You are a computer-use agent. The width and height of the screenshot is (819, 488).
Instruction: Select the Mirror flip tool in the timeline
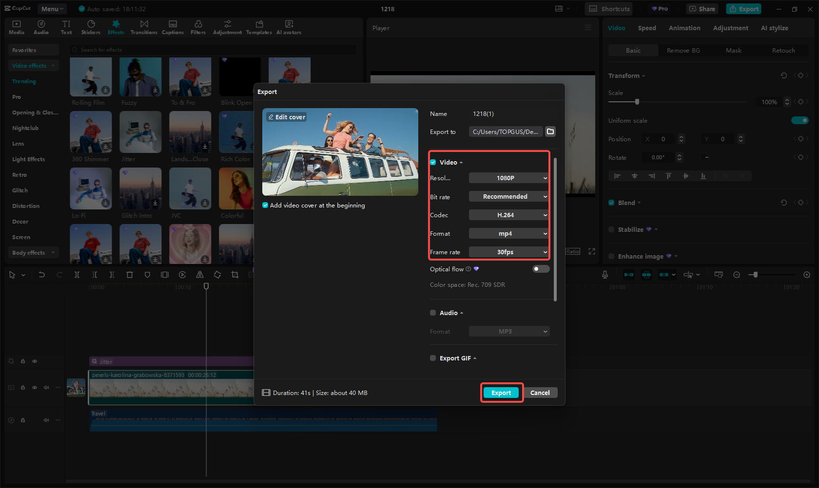200,274
